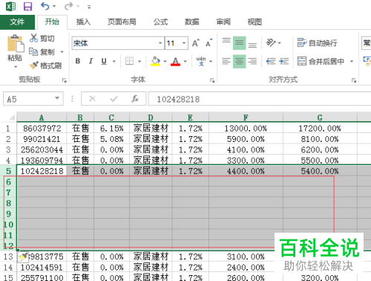Open the Name Box dropdown arrow
Image resolution: width=371 pixels, height=281 pixels.
click(57, 98)
